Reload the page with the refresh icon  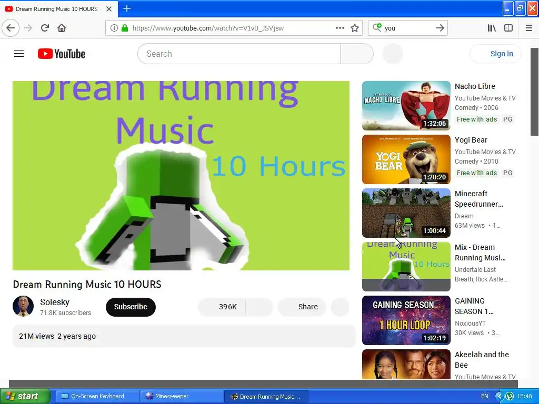45,28
